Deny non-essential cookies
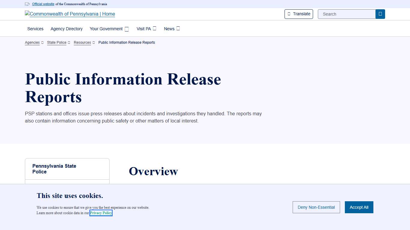Image resolution: width=410 pixels, height=230 pixels. (316, 207)
